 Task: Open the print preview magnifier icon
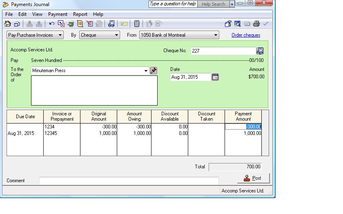tap(238, 24)
